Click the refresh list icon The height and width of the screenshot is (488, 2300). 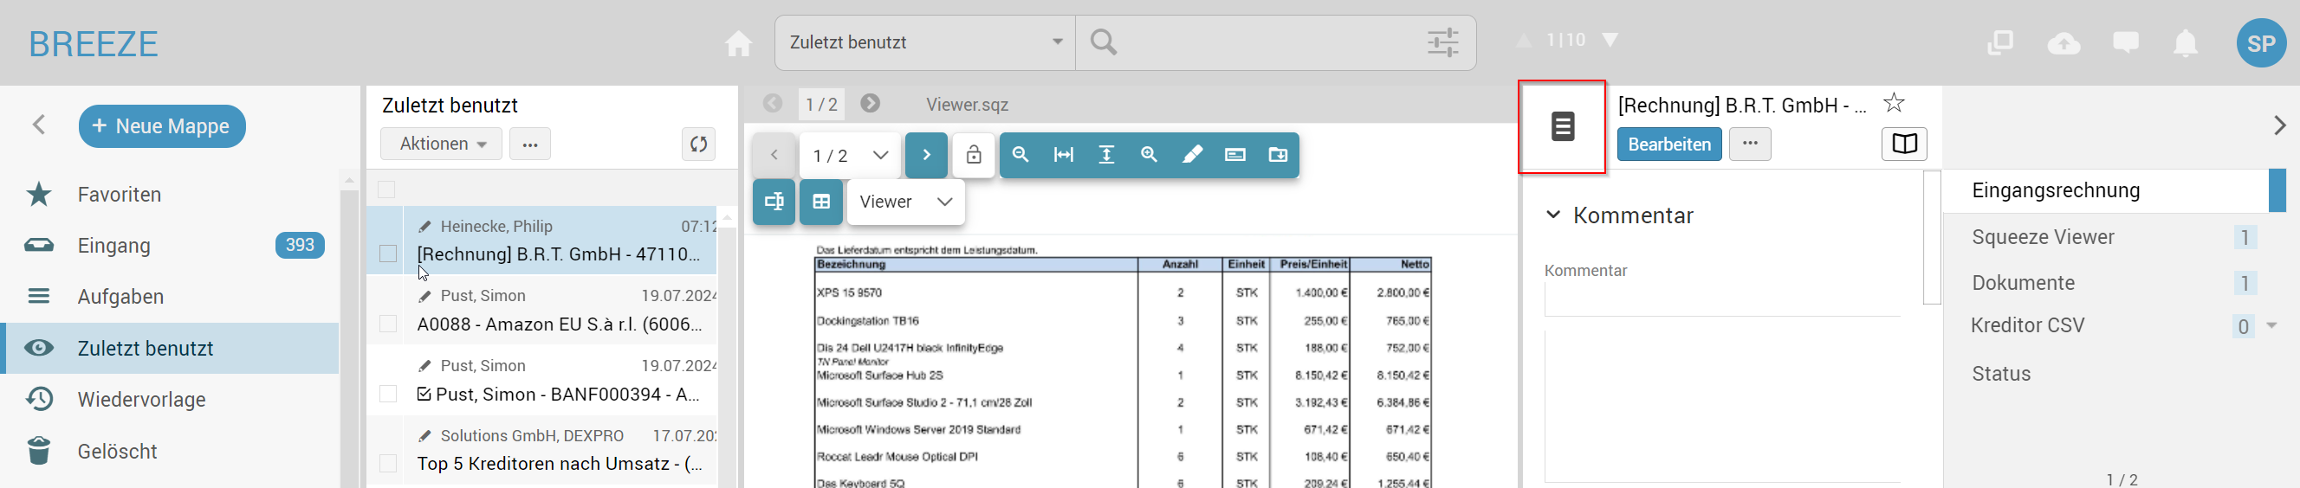coord(698,144)
